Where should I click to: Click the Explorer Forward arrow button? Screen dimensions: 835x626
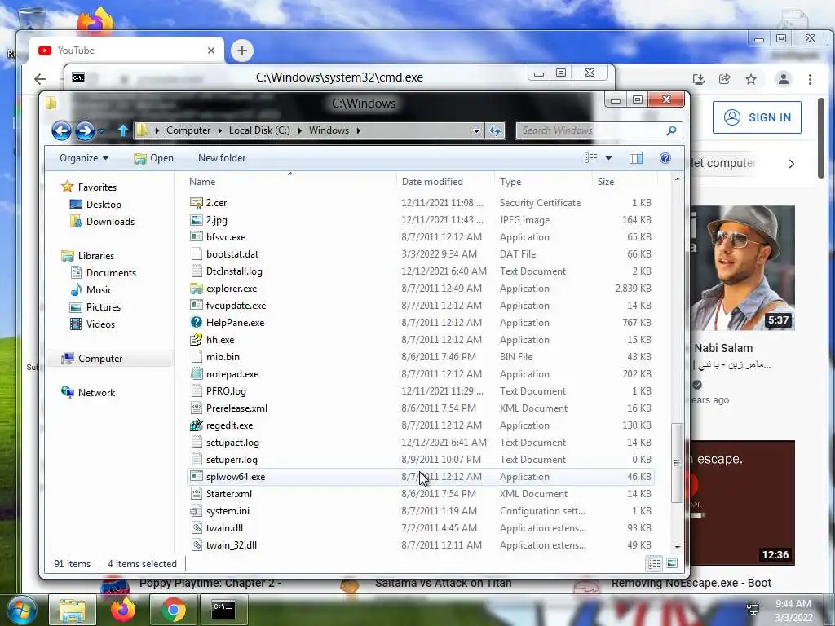(85, 130)
